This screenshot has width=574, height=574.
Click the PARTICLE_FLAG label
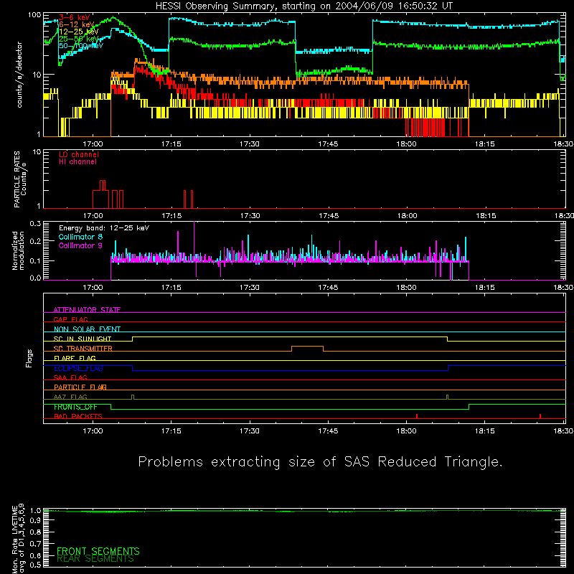[x=80, y=387]
